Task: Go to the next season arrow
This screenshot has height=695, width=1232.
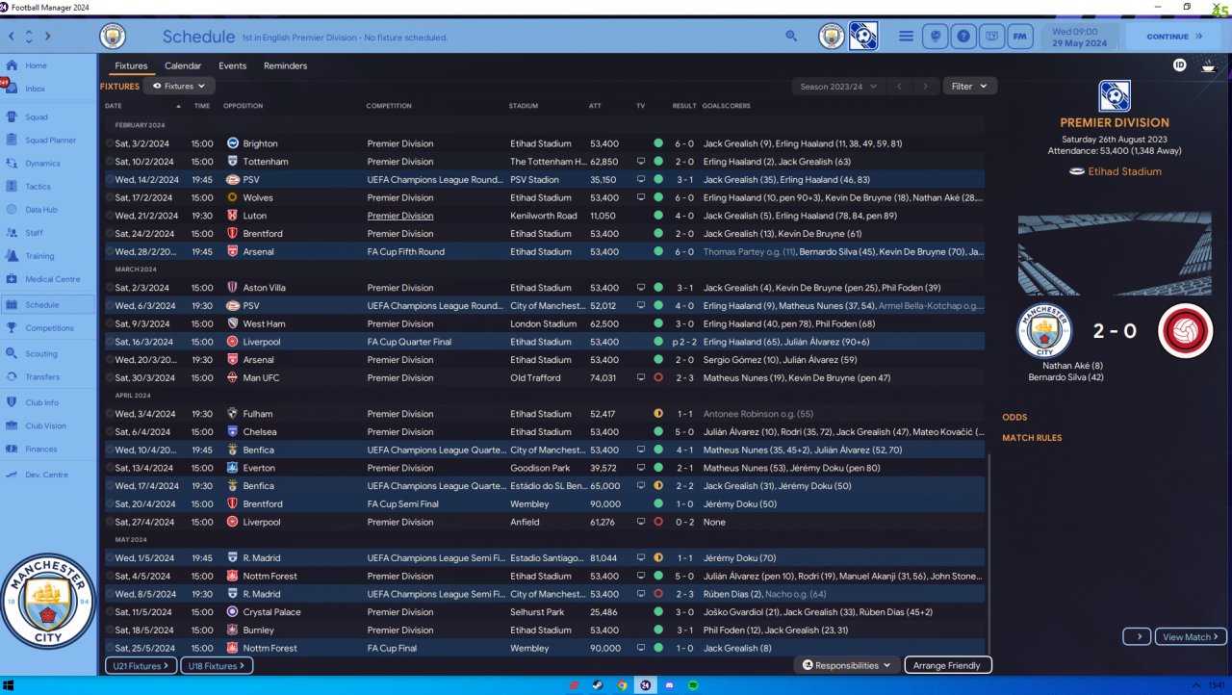Action: click(x=926, y=87)
